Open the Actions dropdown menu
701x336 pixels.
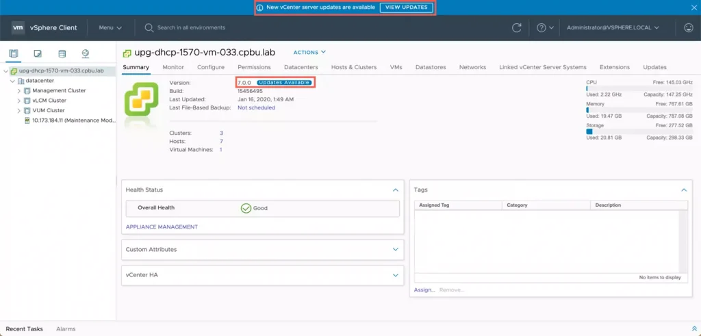coord(309,52)
